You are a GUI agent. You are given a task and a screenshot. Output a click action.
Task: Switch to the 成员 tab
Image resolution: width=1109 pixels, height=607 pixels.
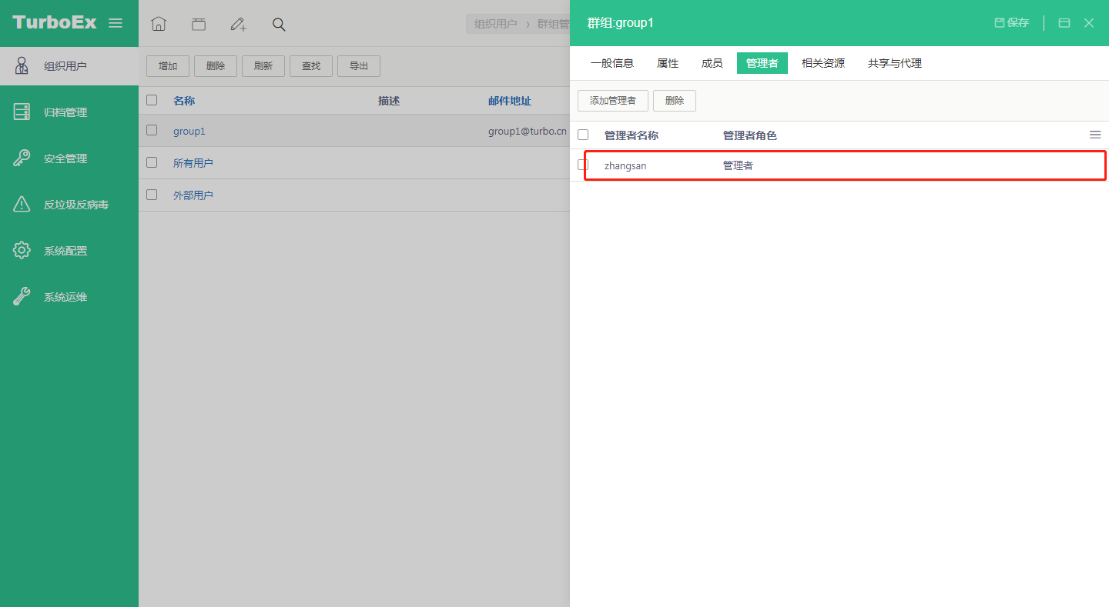[x=712, y=63]
